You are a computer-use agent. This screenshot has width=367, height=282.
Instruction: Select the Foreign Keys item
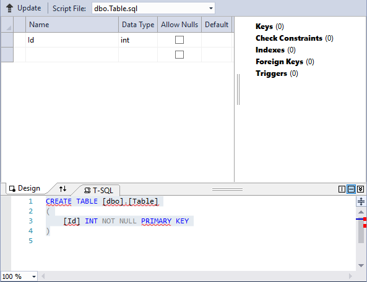coord(285,62)
